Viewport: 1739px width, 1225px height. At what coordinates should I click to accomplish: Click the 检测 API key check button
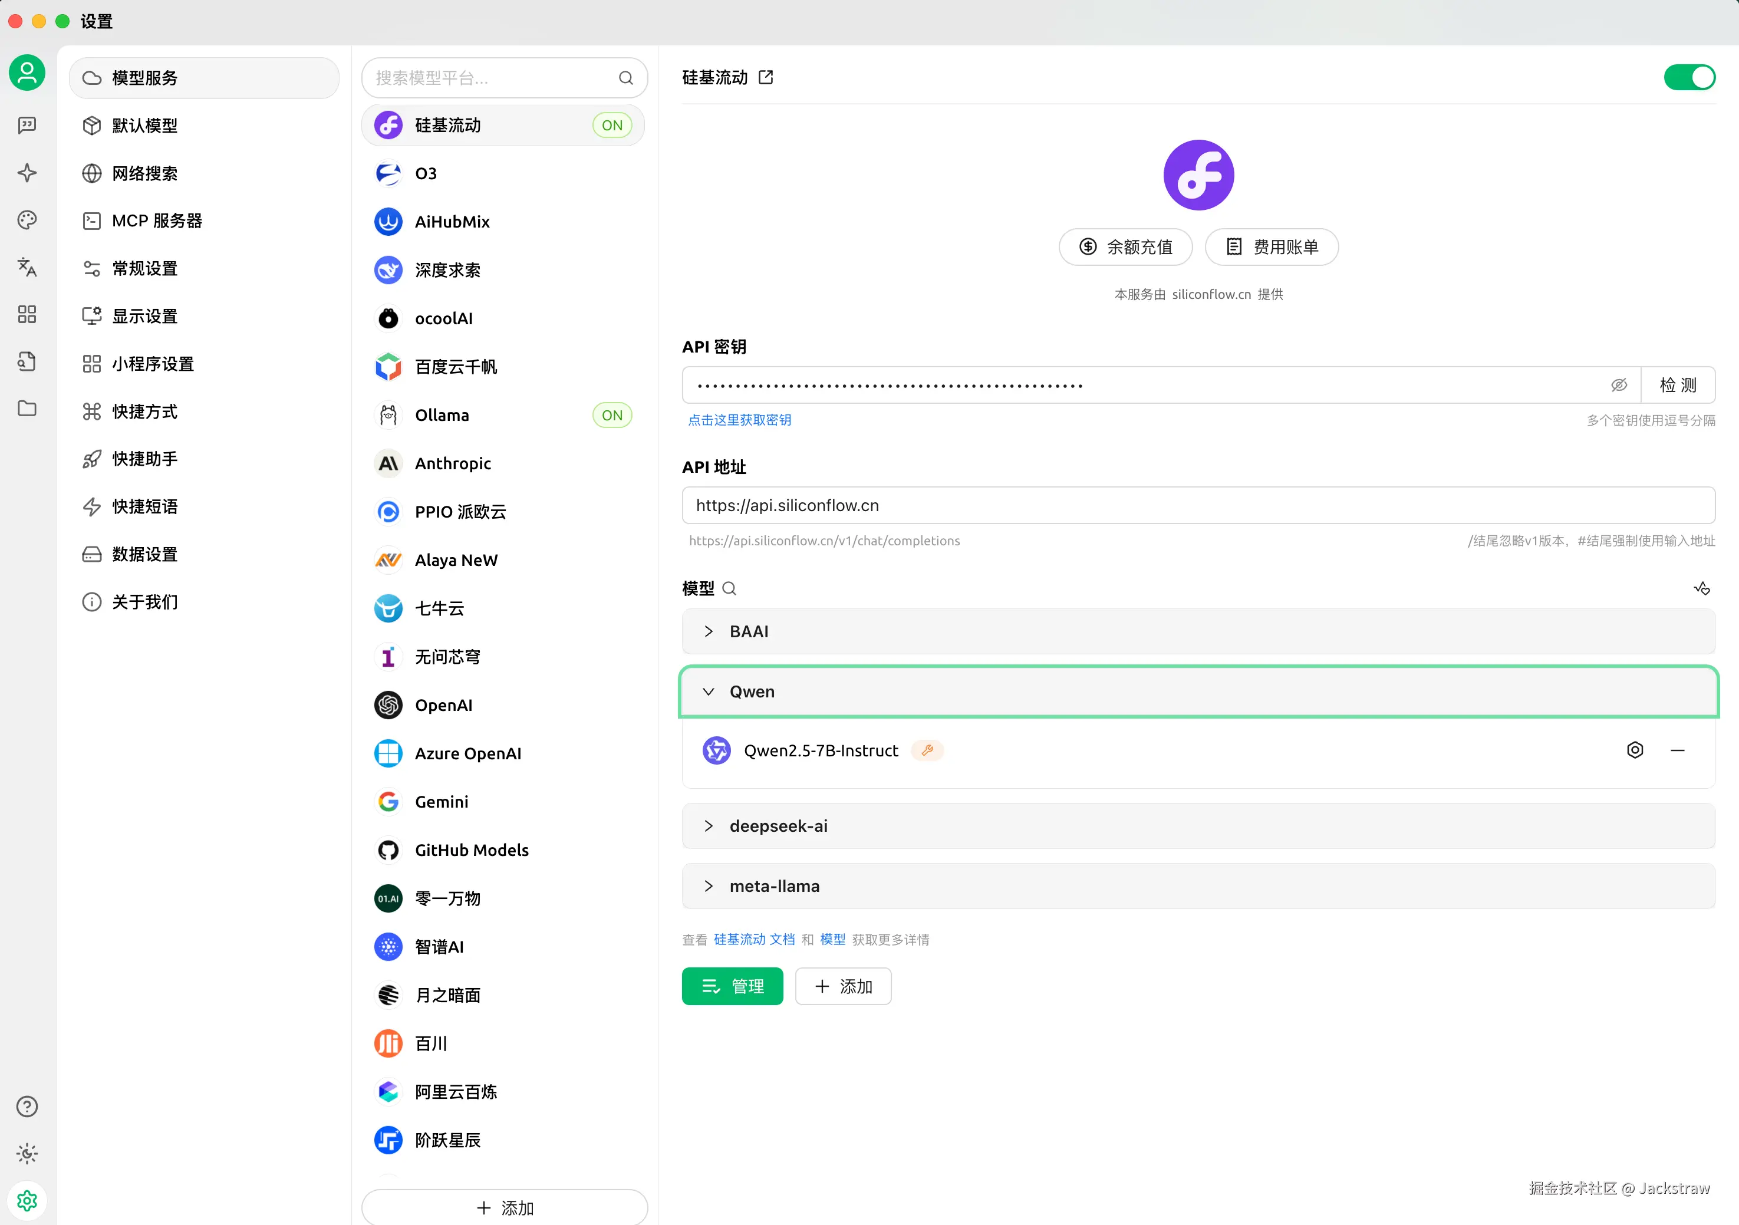coord(1677,385)
